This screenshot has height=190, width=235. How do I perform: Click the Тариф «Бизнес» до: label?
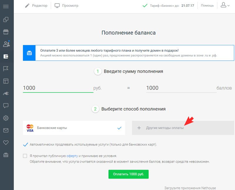click(x=164, y=6)
